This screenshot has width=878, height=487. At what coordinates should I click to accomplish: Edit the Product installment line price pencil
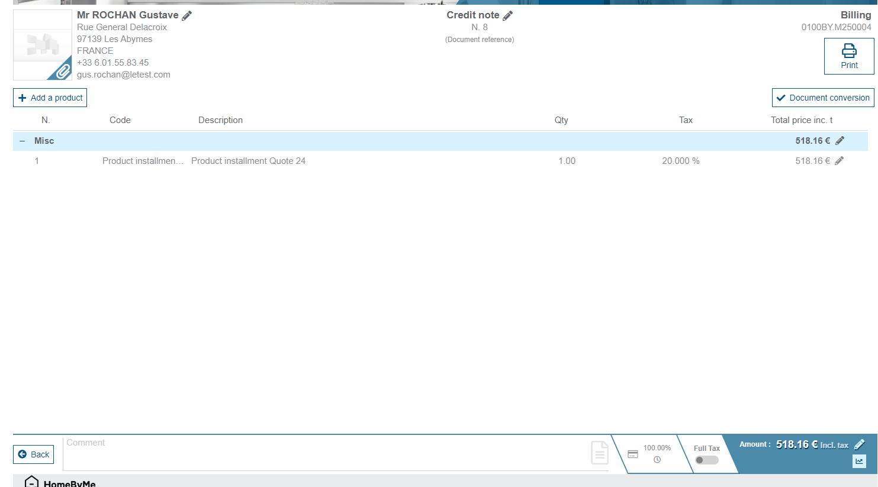839,161
